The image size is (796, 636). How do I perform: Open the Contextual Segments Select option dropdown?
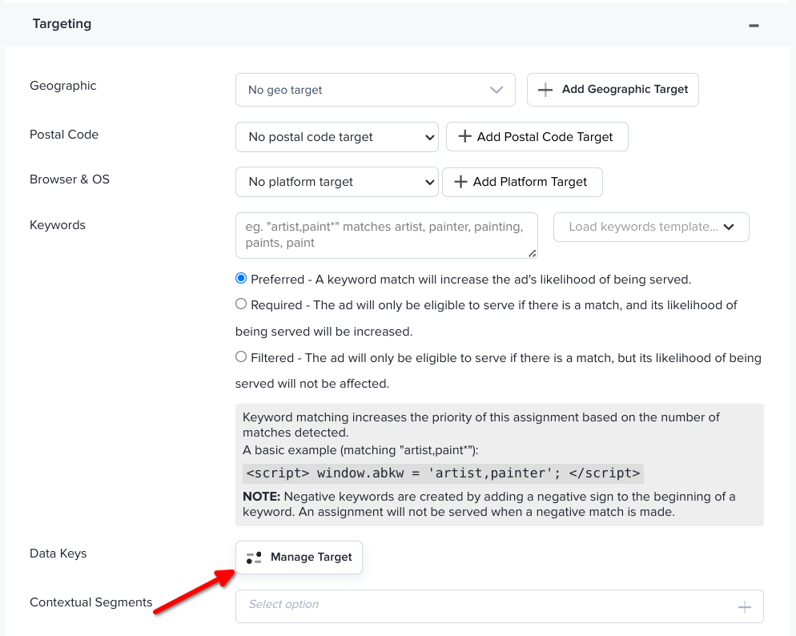[x=500, y=606]
